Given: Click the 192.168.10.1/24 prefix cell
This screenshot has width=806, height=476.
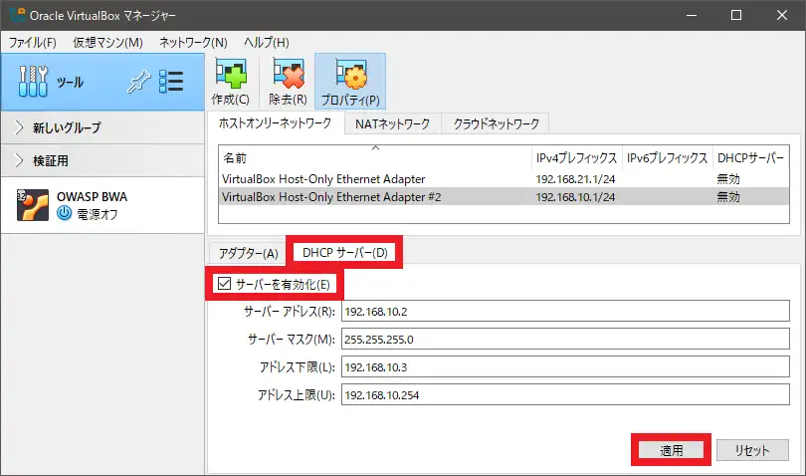Looking at the screenshot, I should (x=576, y=197).
